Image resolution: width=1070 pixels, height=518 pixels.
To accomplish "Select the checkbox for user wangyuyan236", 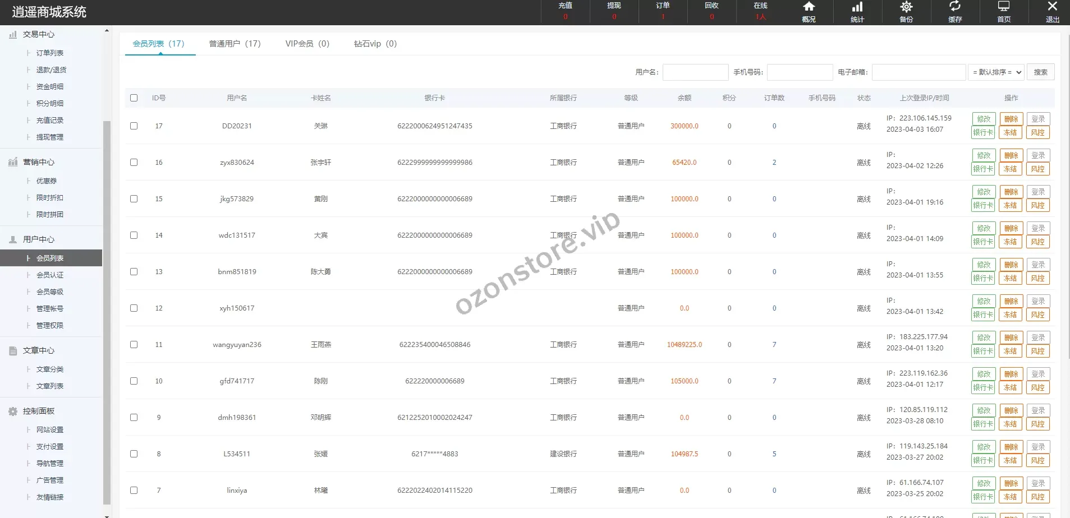I will [x=134, y=344].
